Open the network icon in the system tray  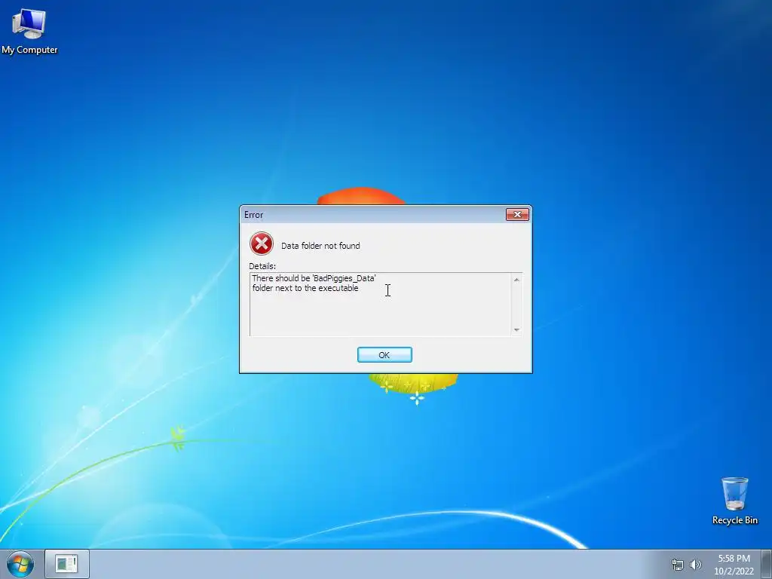(x=678, y=565)
